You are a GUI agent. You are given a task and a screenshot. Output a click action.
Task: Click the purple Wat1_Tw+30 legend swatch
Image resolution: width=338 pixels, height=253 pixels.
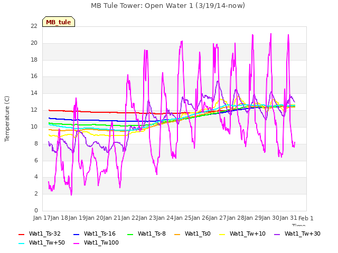277,234
